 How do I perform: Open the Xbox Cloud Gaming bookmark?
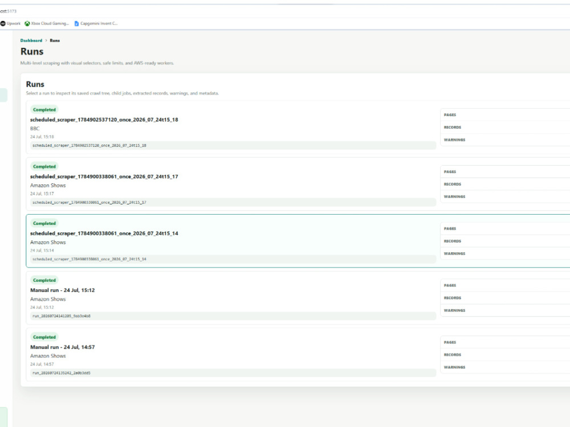(x=47, y=23)
